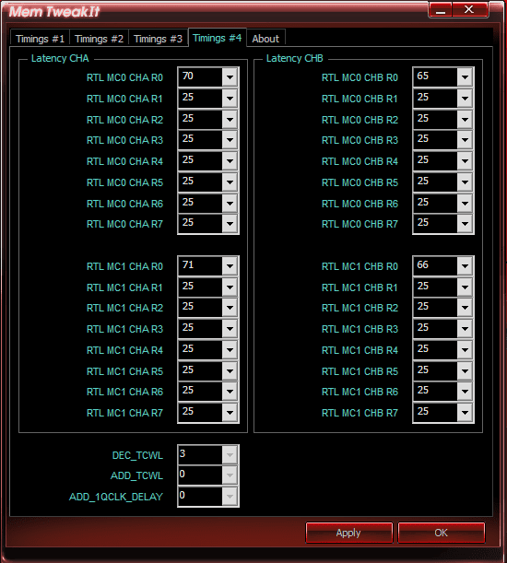
Task: Select the Timings #4 tab
Action: coord(217,38)
